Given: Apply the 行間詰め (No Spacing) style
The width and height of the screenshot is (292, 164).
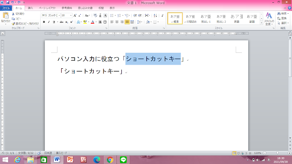Looking at the screenshot, I should pyautogui.click(x=191, y=19).
